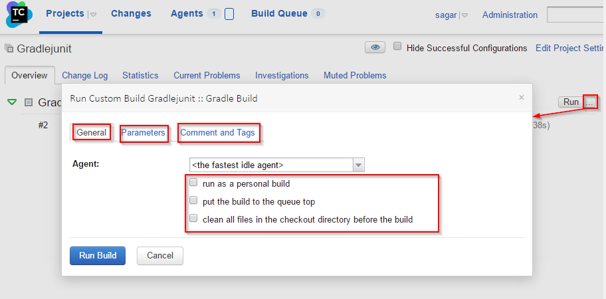Click the search input field
The width and height of the screenshot is (606, 299).
(576, 15)
